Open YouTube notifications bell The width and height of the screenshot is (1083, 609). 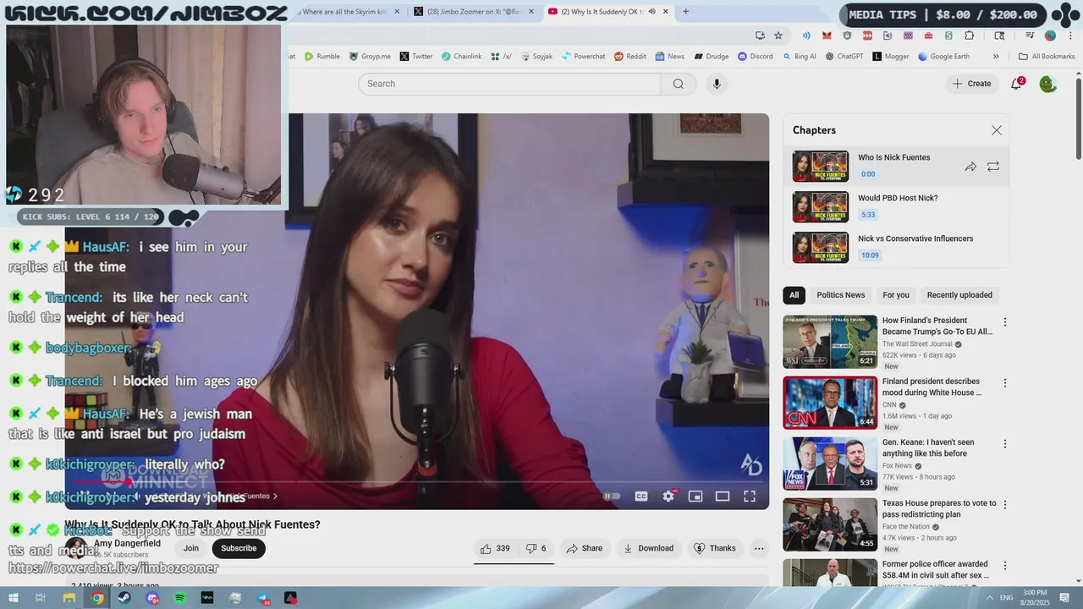pyautogui.click(x=1017, y=84)
